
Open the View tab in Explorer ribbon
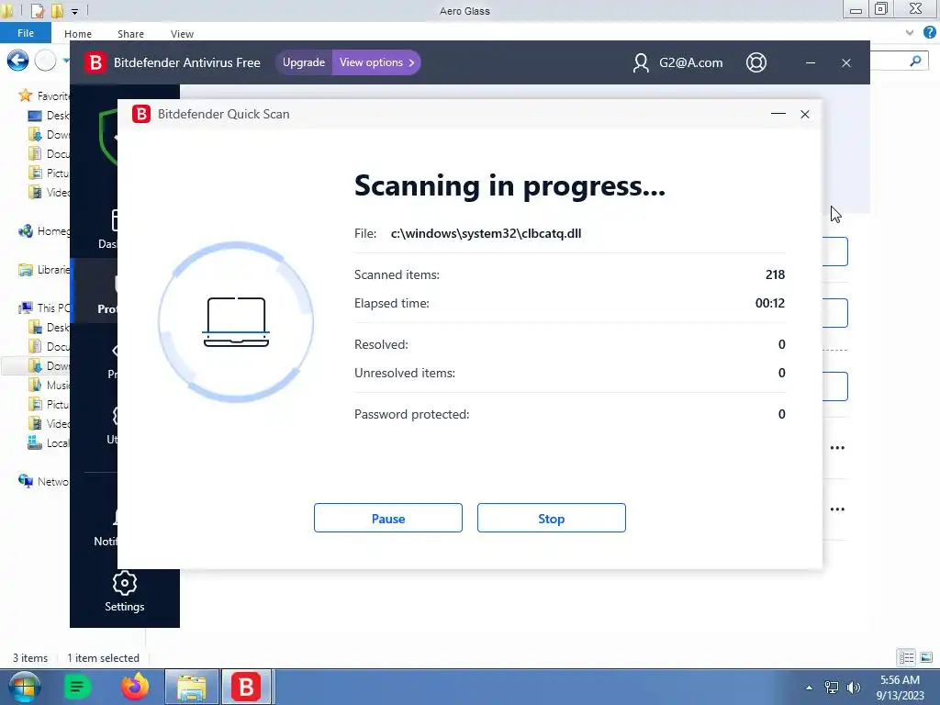pyautogui.click(x=182, y=34)
